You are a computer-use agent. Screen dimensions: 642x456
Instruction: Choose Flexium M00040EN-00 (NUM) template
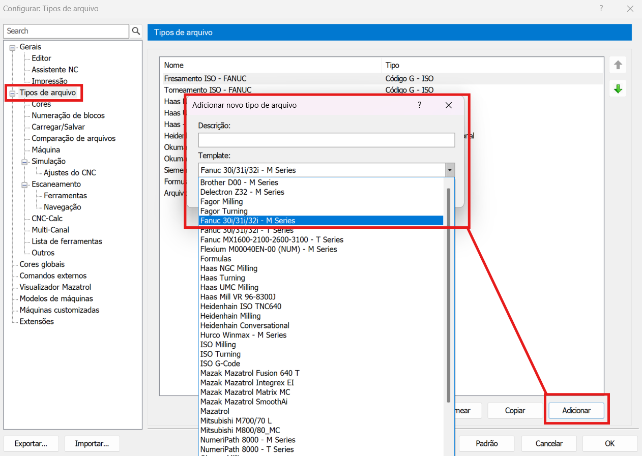click(x=321, y=249)
